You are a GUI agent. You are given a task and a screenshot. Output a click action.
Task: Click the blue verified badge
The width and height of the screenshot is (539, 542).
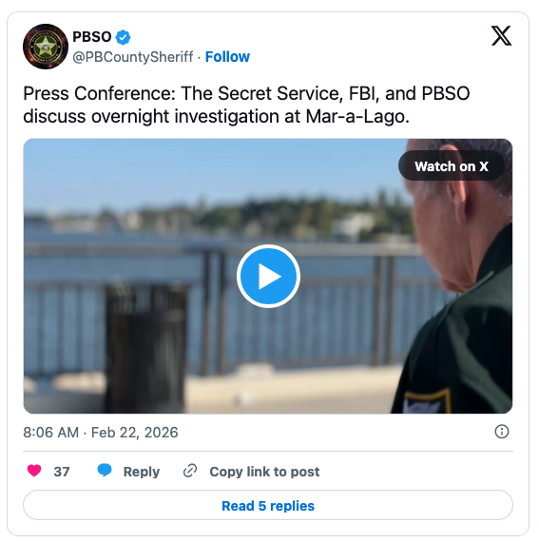[123, 37]
